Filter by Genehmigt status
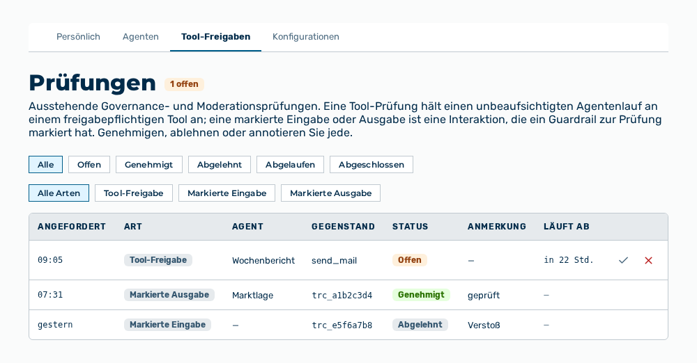 149,165
